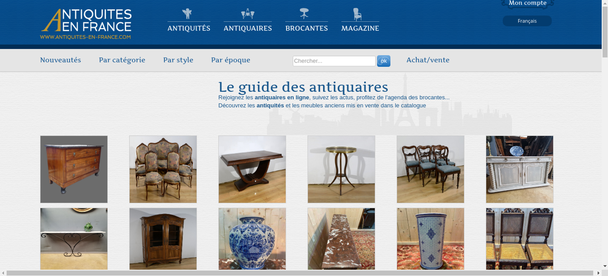This screenshot has width=608, height=276.
Task: Click the right arrow of horizontal scrollbar
Action: point(598,273)
